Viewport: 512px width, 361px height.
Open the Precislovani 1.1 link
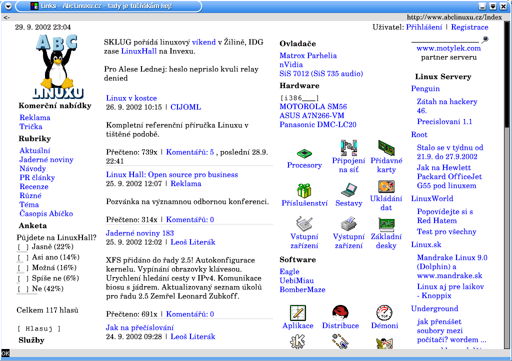(x=444, y=121)
